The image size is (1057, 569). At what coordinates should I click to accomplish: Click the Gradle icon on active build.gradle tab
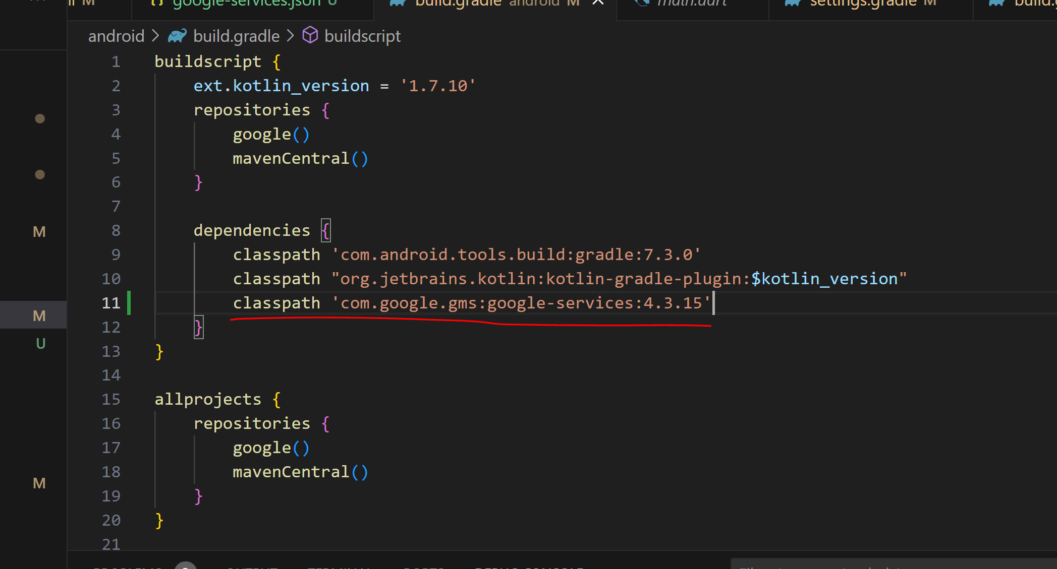pos(398,3)
